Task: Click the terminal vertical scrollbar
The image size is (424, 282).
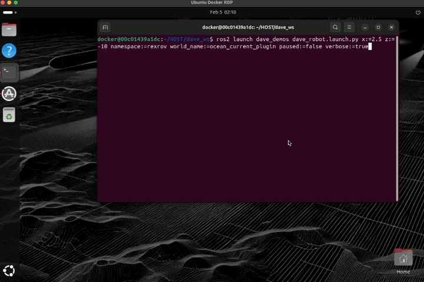Action: [x=397, y=118]
